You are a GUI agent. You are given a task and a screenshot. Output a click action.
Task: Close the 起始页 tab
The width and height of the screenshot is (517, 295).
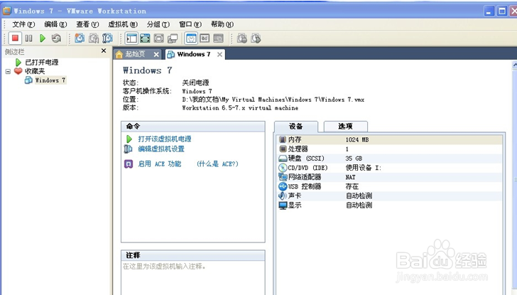coord(156,55)
